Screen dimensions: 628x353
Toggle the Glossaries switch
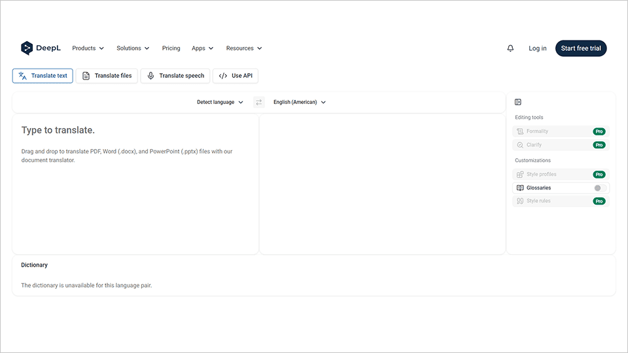tap(600, 188)
